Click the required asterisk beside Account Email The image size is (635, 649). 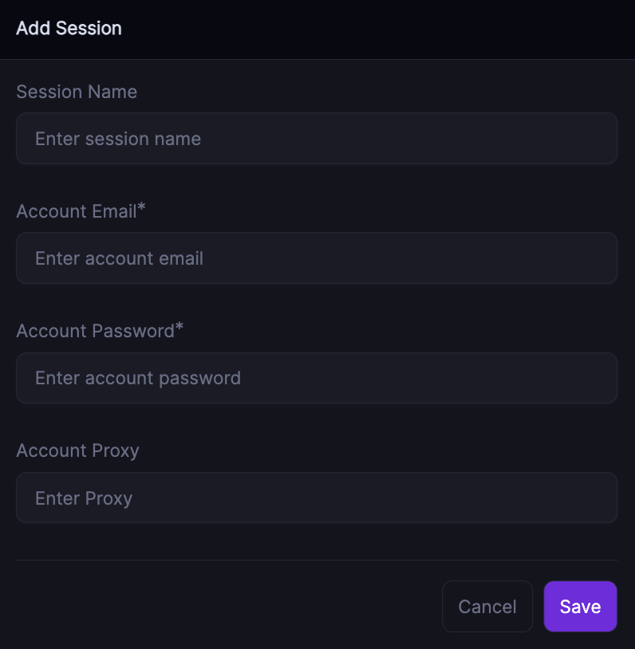click(142, 209)
